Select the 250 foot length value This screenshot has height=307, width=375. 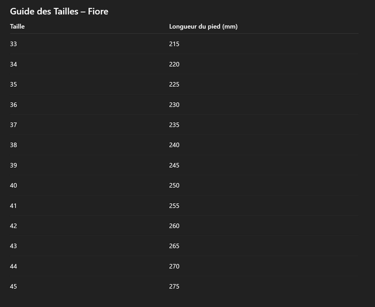pos(174,185)
